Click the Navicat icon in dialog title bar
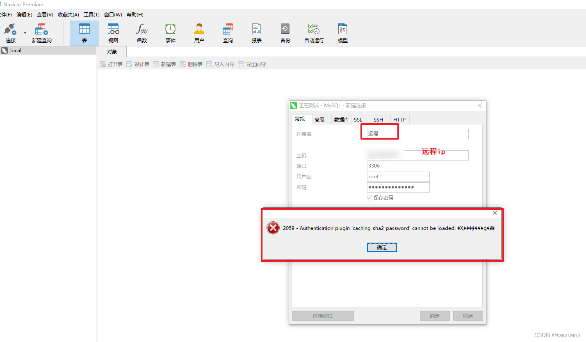The height and width of the screenshot is (342, 586). coord(293,106)
